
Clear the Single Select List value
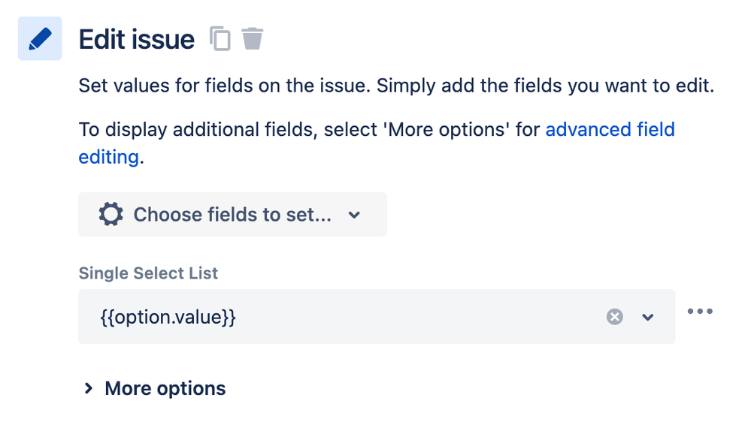tap(615, 317)
